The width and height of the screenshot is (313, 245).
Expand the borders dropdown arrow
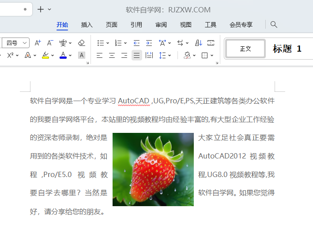pos(212,56)
